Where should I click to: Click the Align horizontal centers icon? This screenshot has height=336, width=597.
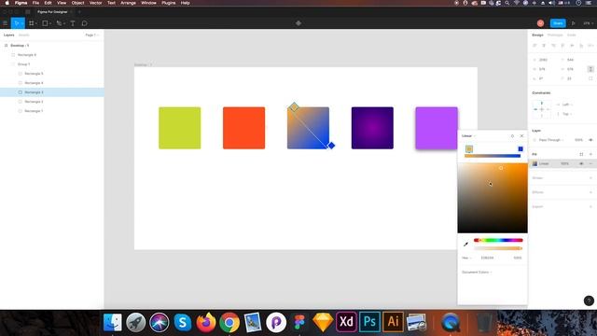tap(544, 46)
